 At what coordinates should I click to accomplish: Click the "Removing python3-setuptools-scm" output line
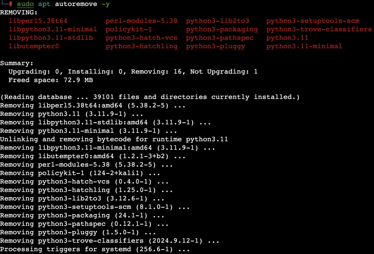coord(95,207)
